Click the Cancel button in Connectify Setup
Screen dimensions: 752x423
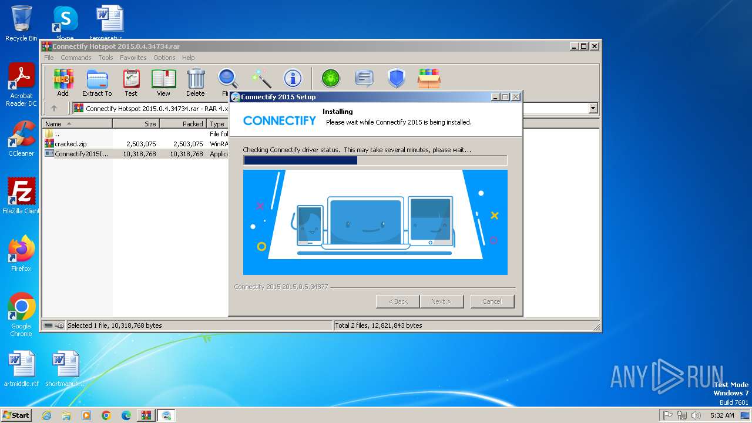492,301
